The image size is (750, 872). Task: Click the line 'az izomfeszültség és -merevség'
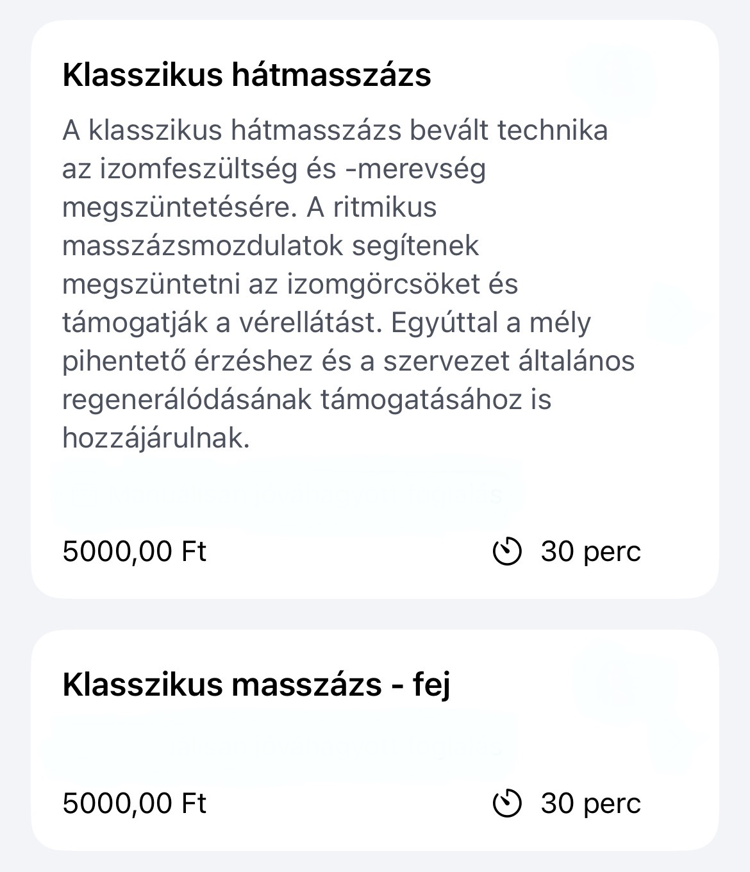coord(274,169)
